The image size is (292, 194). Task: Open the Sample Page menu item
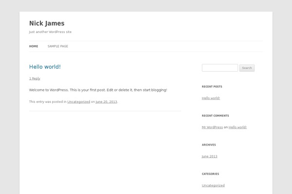pos(58,46)
